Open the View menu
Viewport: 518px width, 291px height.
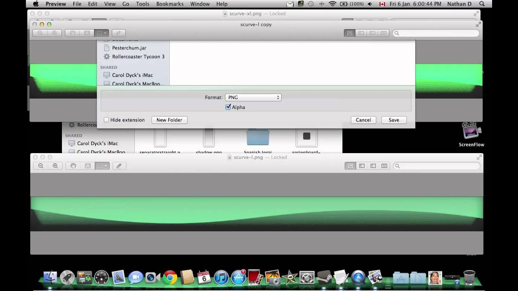tap(110, 4)
